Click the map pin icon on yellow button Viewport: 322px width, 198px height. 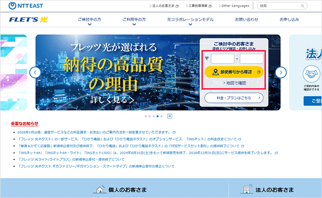215,72
